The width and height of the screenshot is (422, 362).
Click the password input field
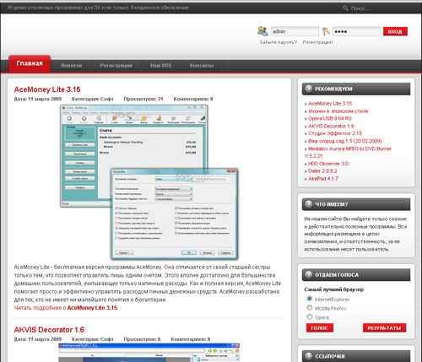356,31
